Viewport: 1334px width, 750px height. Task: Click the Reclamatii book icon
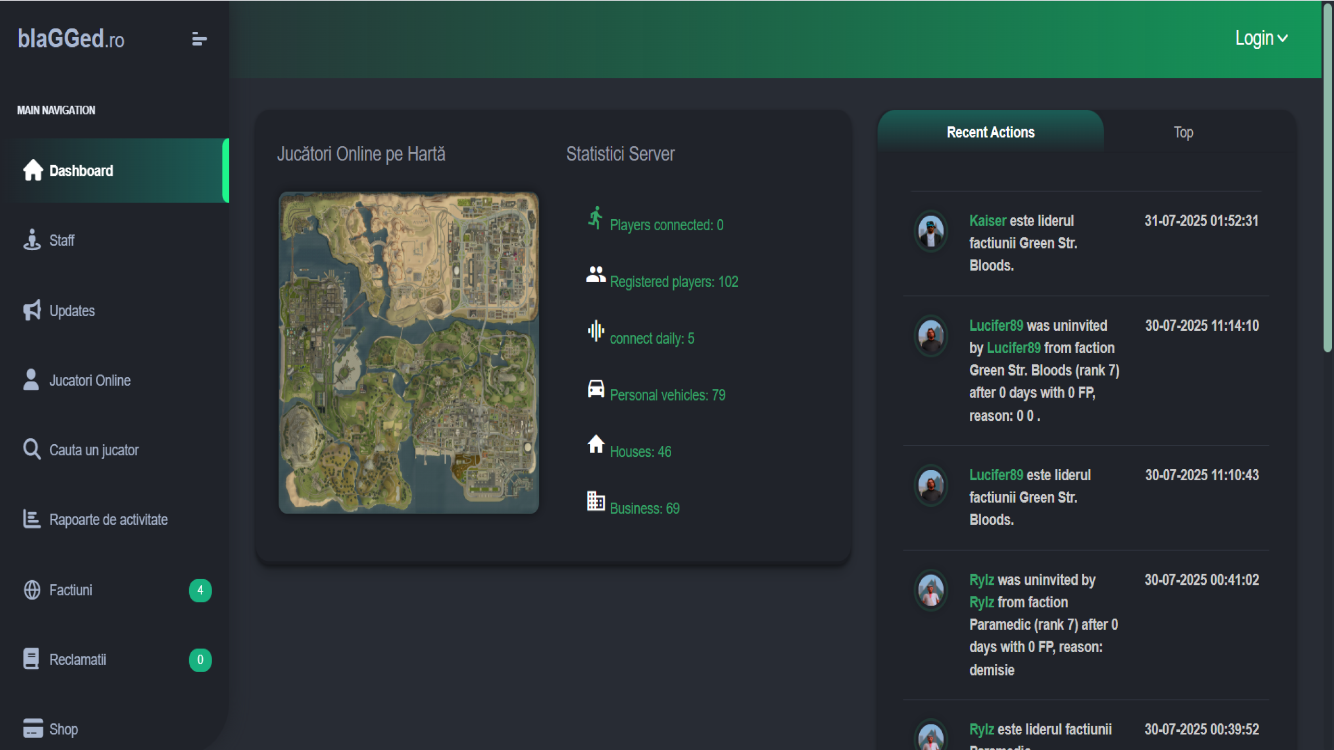click(x=31, y=659)
